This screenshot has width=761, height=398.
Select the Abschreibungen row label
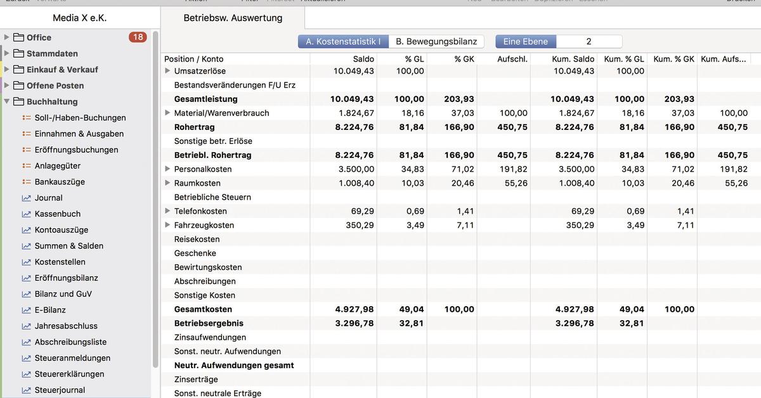click(x=205, y=281)
